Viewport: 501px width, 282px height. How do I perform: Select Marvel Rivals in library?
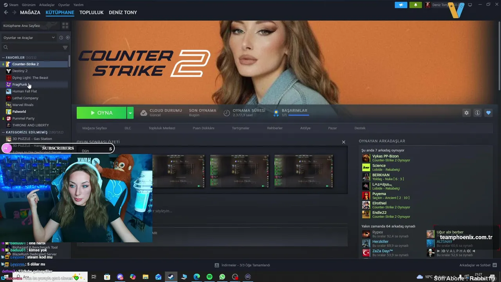35,105
